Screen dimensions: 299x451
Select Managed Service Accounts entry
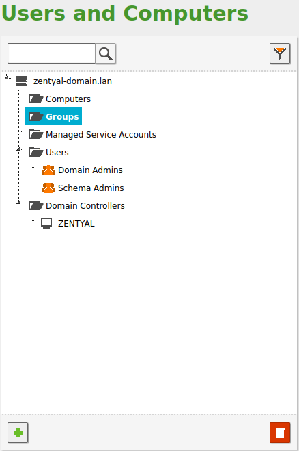[x=101, y=135]
